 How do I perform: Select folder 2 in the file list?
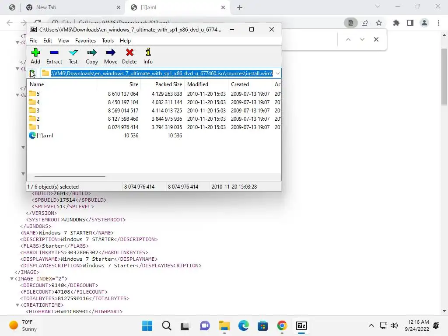point(34,119)
